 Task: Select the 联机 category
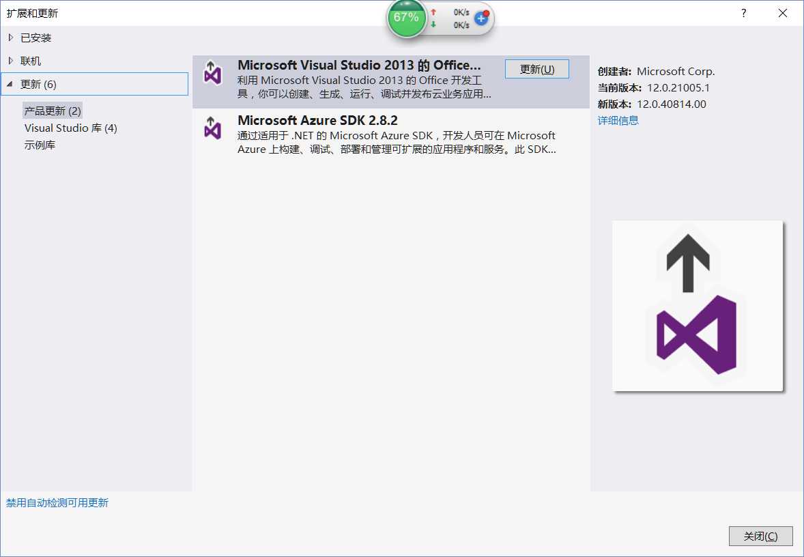pos(31,61)
